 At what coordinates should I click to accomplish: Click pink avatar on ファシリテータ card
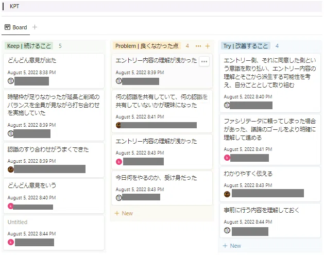(227, 158)
